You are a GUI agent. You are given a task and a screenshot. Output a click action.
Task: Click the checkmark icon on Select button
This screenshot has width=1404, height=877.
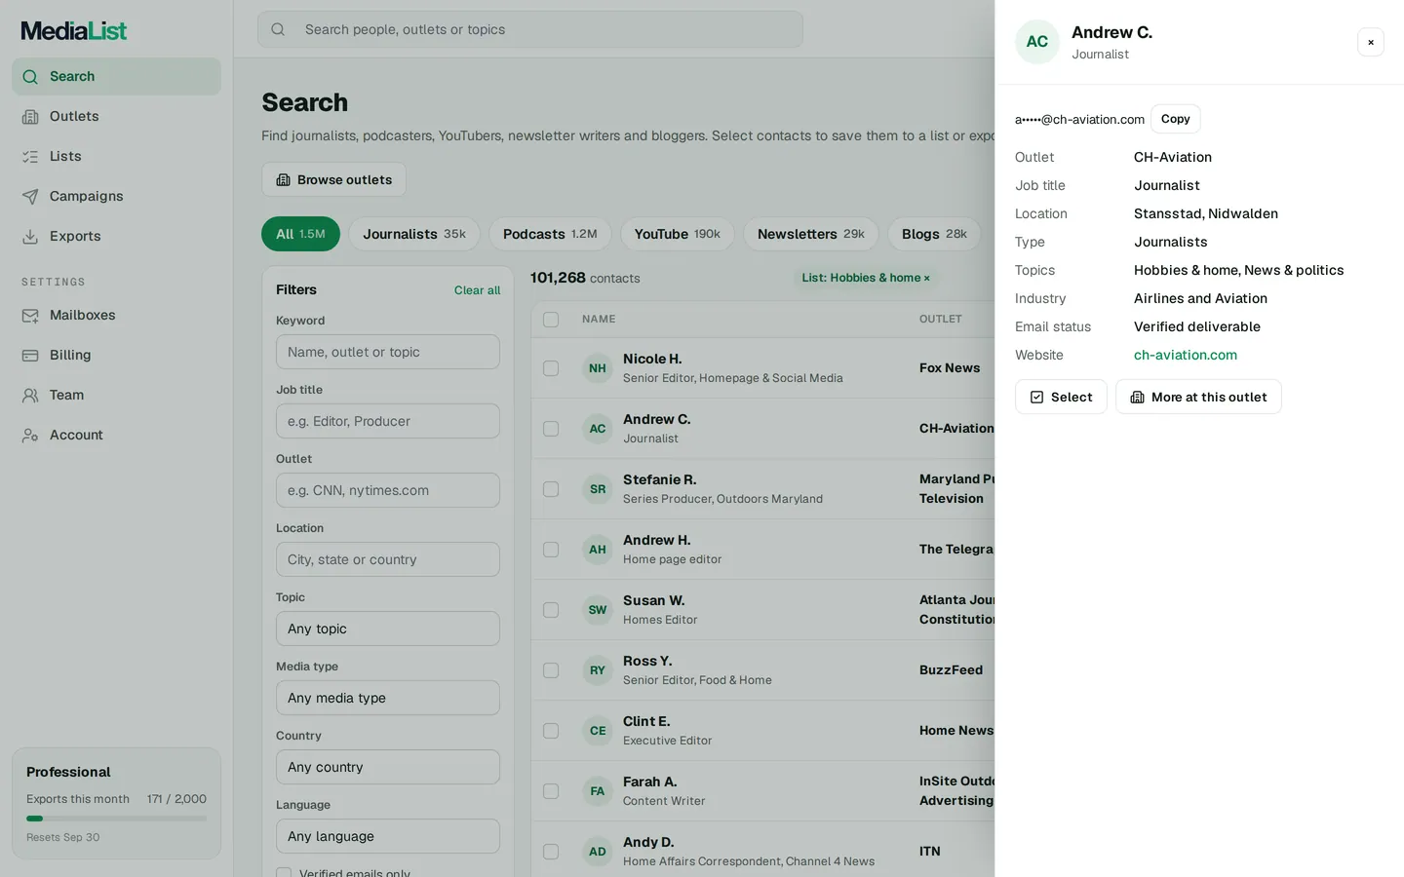pos(1036,398)
